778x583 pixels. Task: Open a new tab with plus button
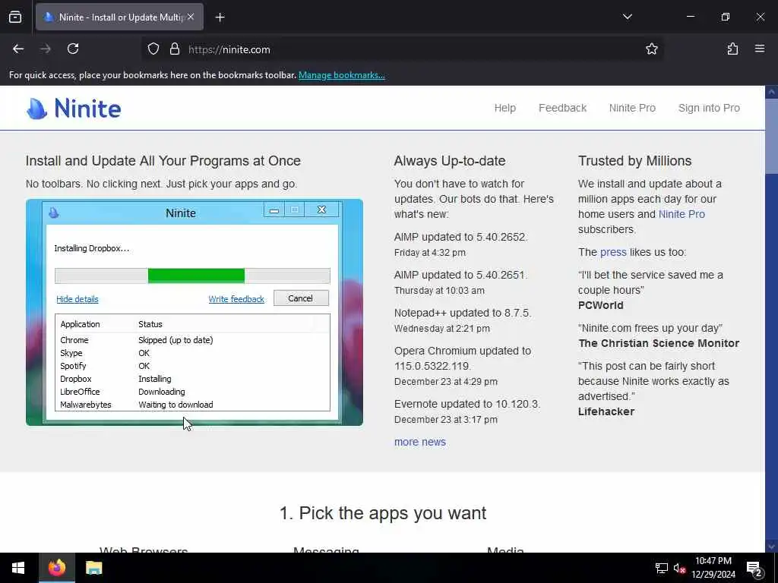click(220, 17)
